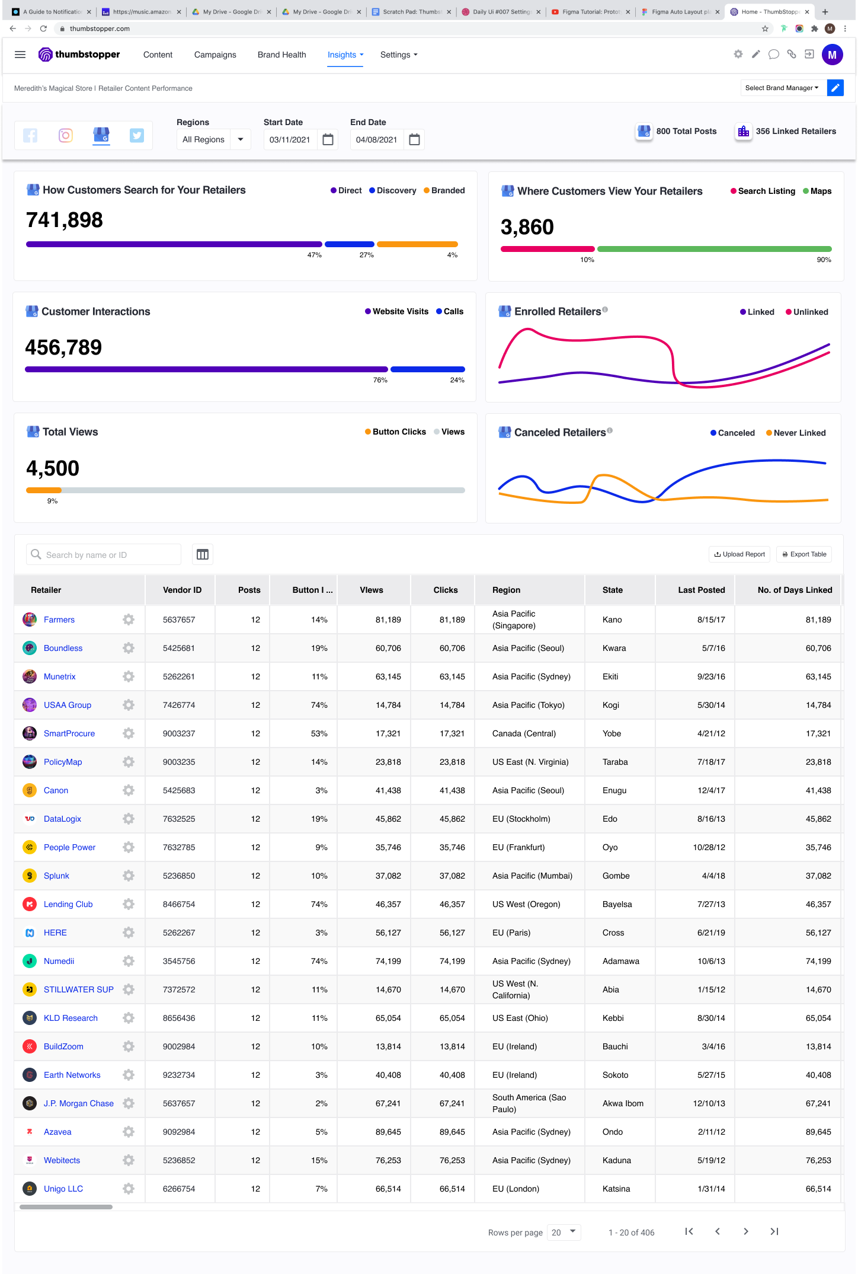This screenshot has height=1274, width=858.
Task: Select the Google My Business channel icon
Action: pos(101,135)
